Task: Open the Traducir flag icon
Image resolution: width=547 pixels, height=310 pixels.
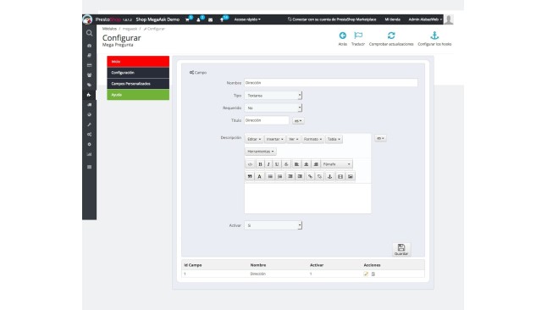Action: [x=358, y=36]
